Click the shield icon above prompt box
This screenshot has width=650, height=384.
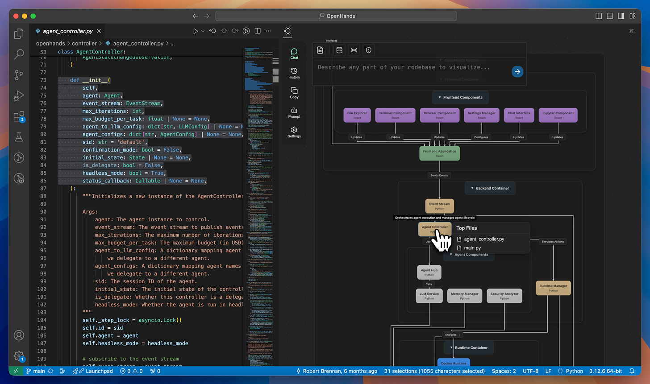(x=368, y=50)
